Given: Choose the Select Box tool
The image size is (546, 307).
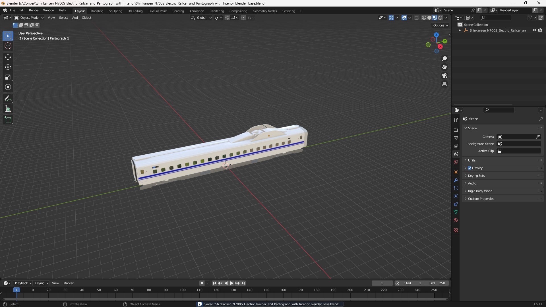Looking at the screenshot, I should (8, 36).
